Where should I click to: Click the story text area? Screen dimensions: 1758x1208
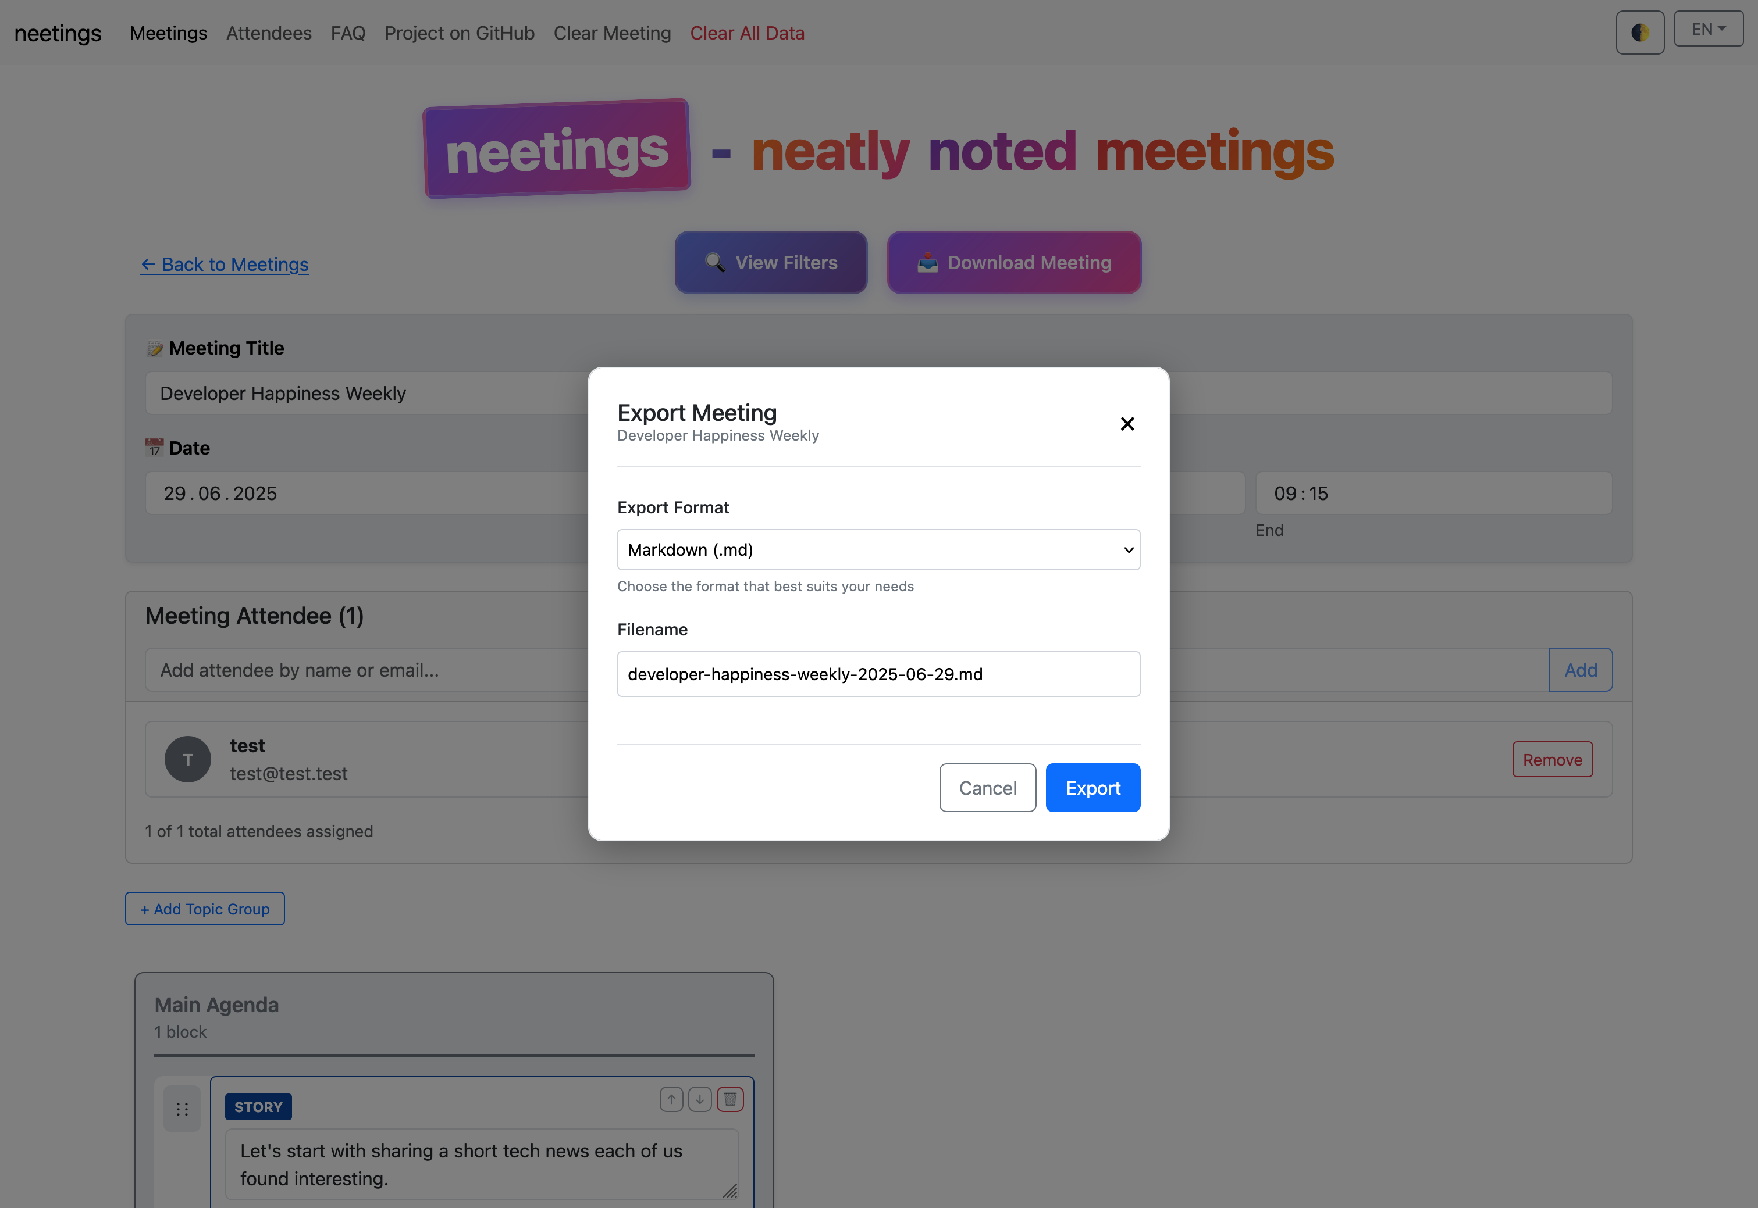pos(482,1164)
